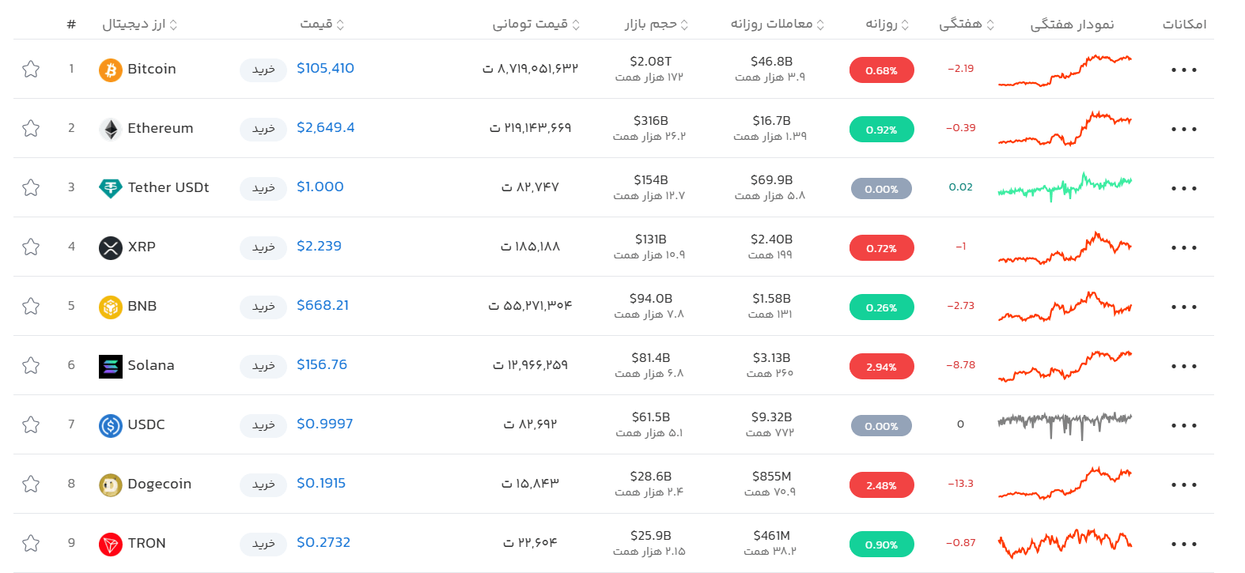The image size is (1245, 573).
Task: Open the three-dot options menu for Ethereum
Action: click(x=1184, y=129)
